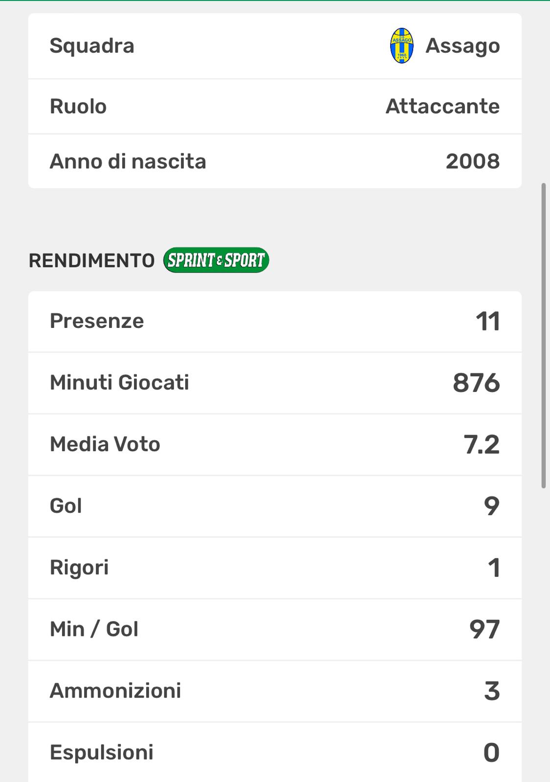Select the Presenze stat label
This screenshot has width=550, height=782.
pyautogui.click(x=97, y=321)
